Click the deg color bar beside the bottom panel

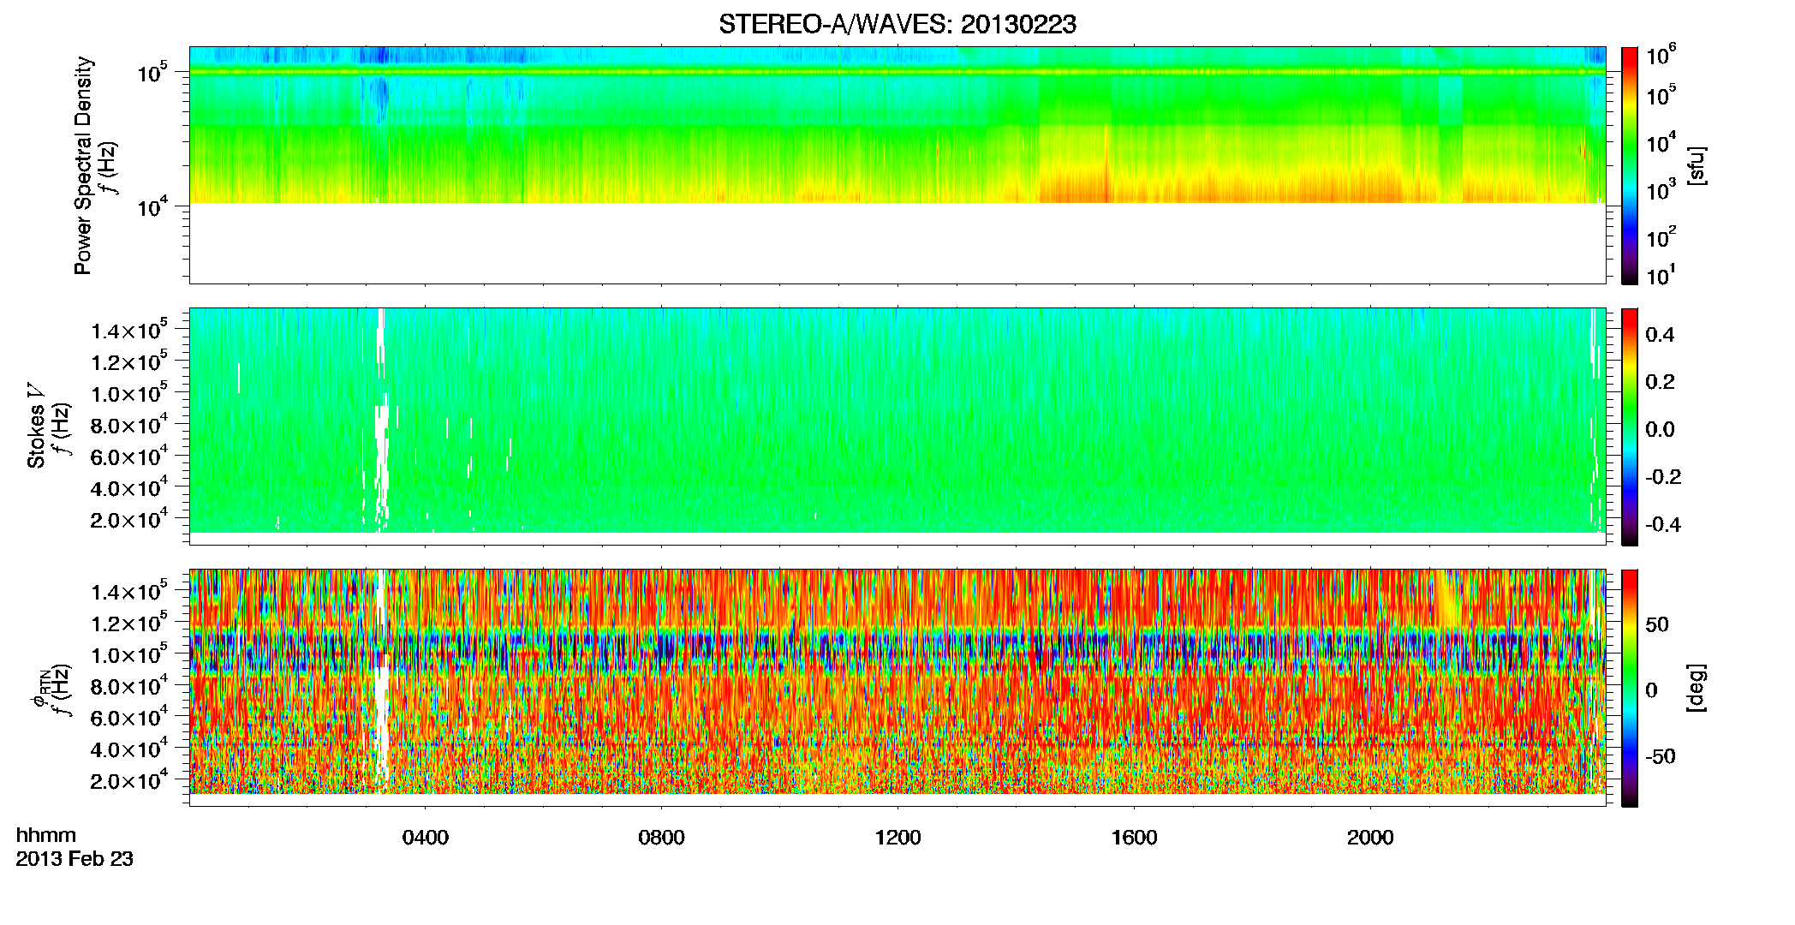pos(1630,688)
